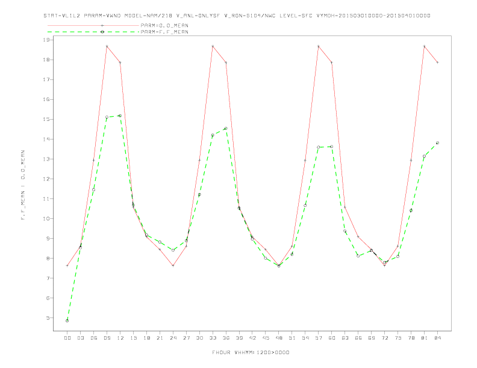Click the x-axis tick label 48
477x368 pixels.
279,338
